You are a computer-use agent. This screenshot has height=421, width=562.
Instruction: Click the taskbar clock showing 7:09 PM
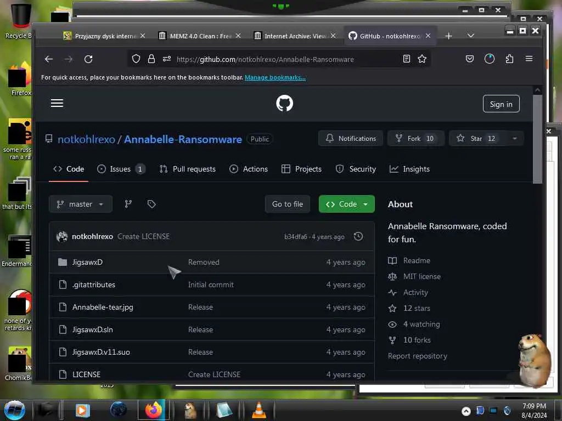534,411
